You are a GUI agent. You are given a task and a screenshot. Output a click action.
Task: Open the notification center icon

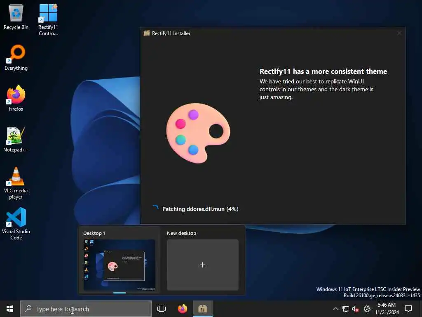point(408,309)
